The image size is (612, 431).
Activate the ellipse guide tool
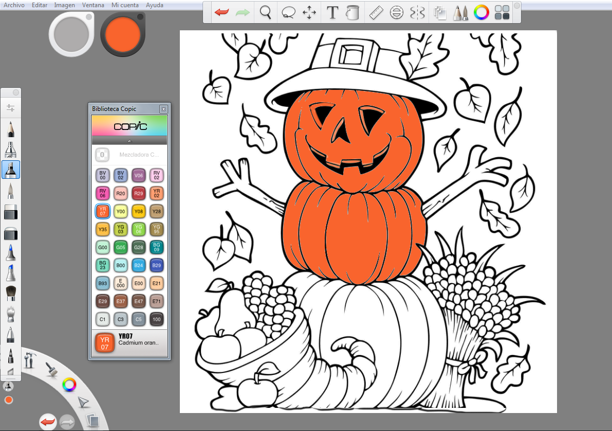point(397,12)
